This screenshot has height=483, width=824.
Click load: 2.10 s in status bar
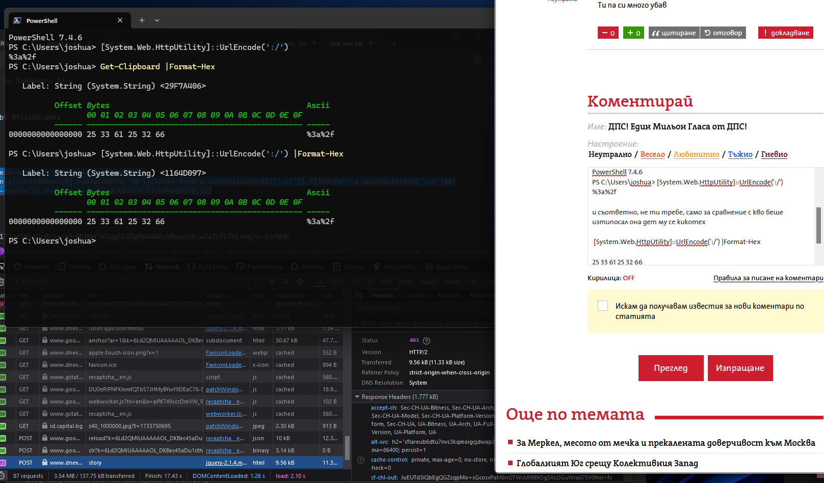[x=290, y=476]
